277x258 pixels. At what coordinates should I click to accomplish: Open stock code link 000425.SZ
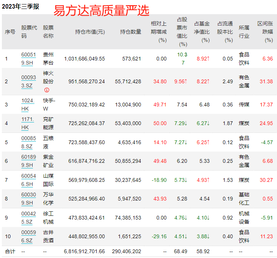(x=28, y=218)
